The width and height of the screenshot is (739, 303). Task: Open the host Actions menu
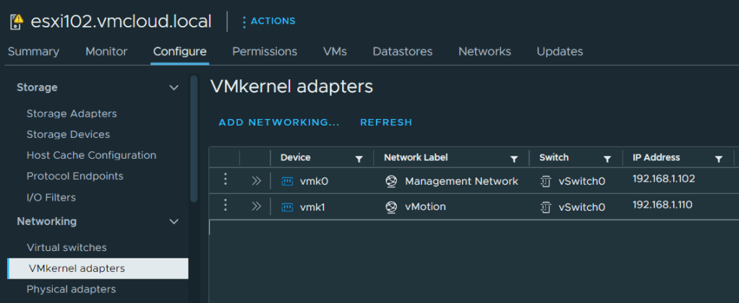(x=268, y=21)
